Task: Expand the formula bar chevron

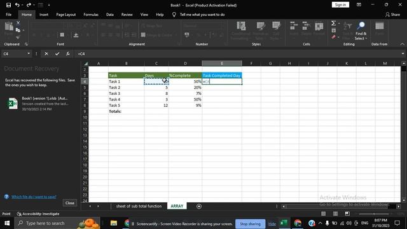Action: (x=403, y=53)
